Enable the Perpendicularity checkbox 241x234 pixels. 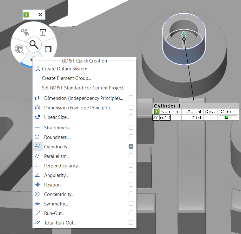coord(131,166)
